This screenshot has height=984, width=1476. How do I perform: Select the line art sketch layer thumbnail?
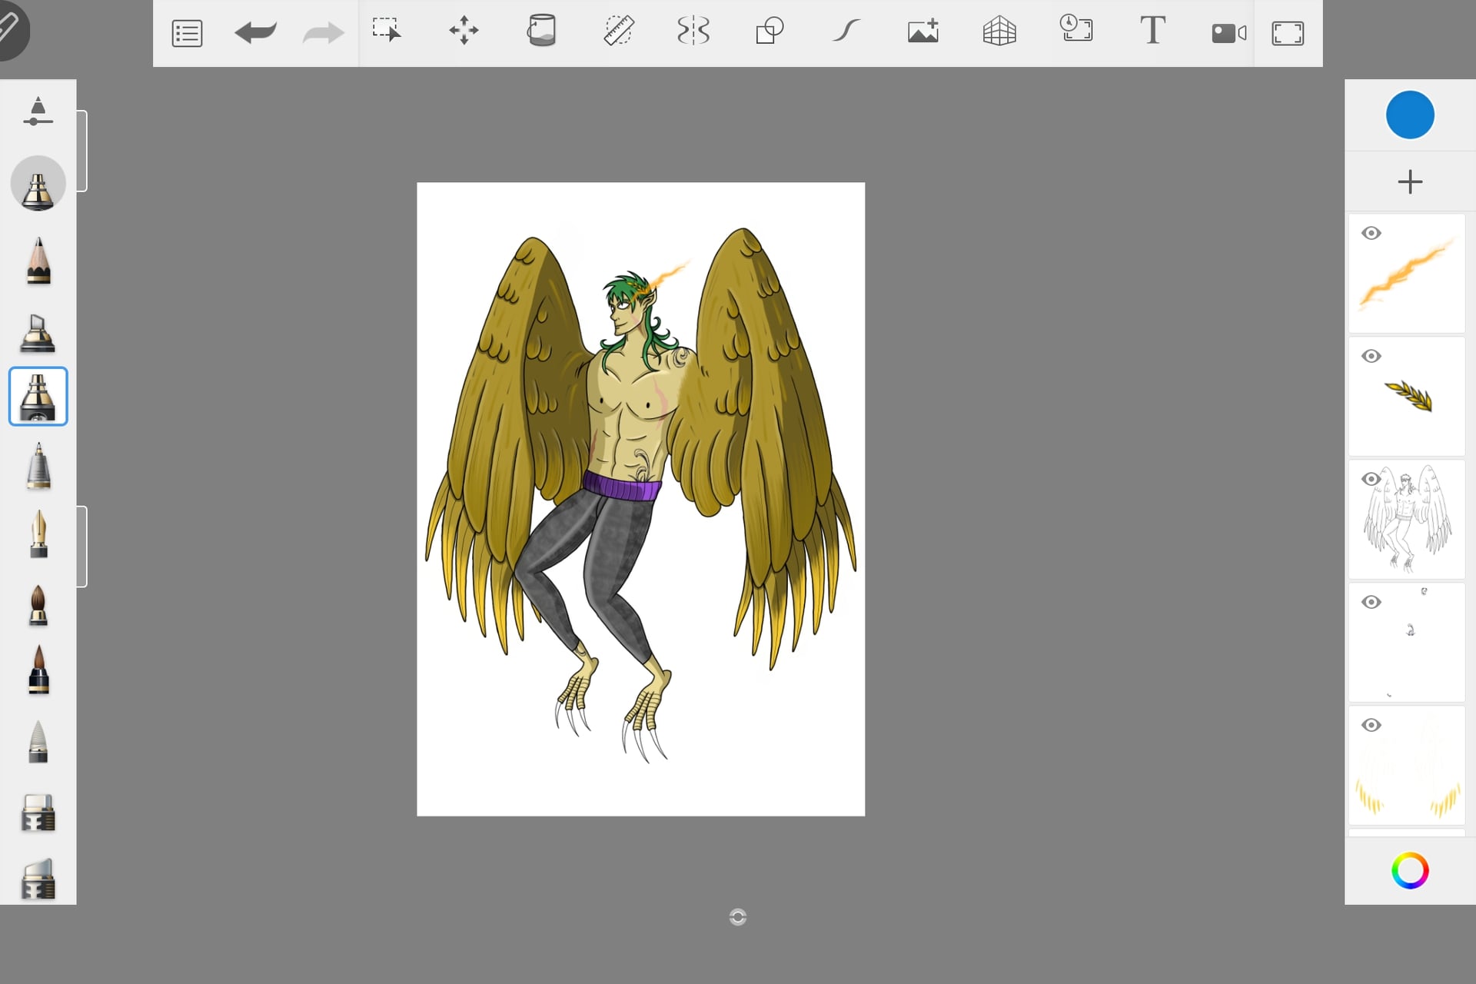coord(1407,520)
